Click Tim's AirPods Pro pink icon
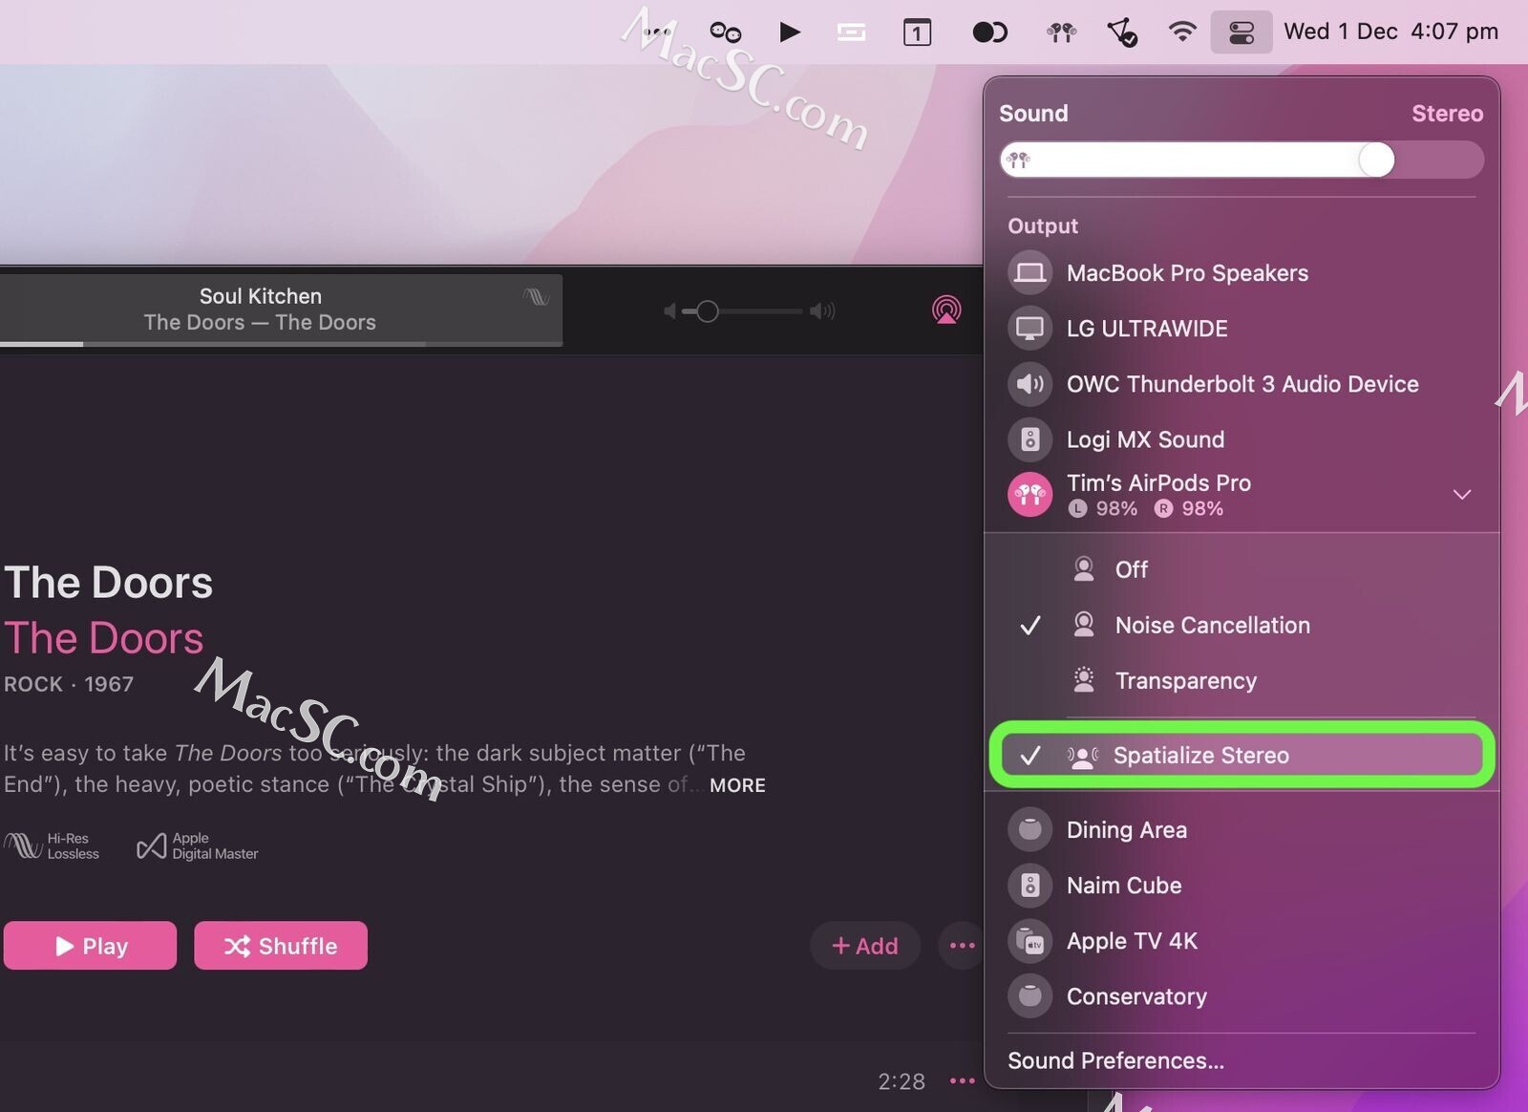1528x1112 pixels. pyautogui.click(x=1029, y=495)
